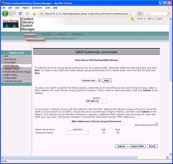Click the Logout link

pyautogui.click(x=159, y=19)
